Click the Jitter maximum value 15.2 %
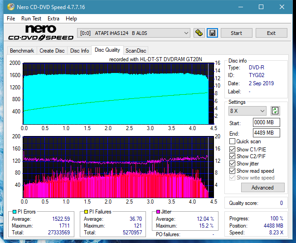This screenshot has height=243, width=296. coord(206,226)
